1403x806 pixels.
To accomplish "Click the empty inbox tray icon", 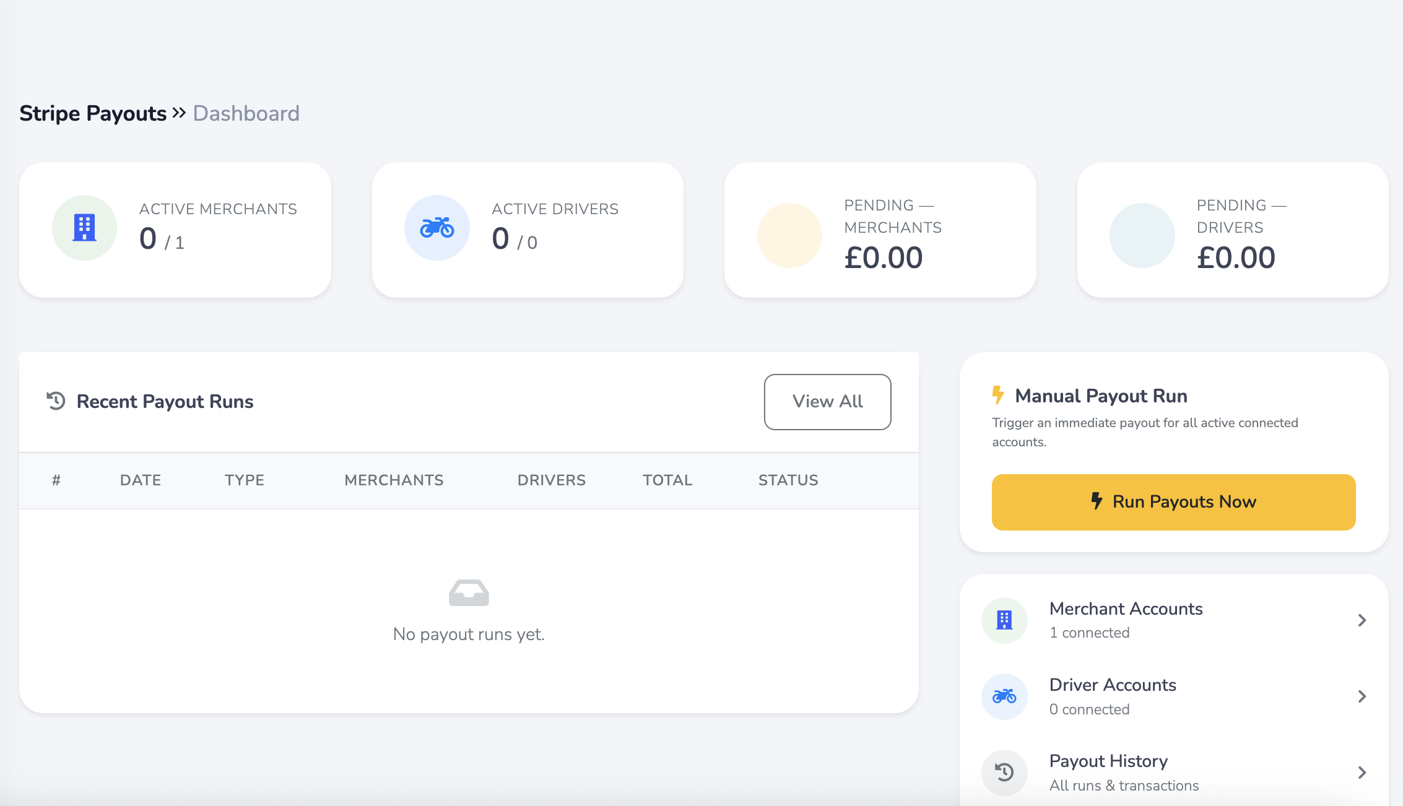I will coord(469,593).
